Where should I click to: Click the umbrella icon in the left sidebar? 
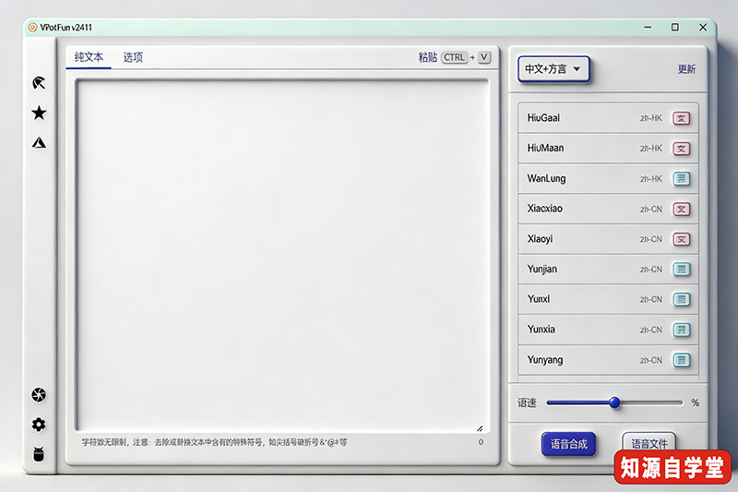pyautogui.click(x=39, y=83)
